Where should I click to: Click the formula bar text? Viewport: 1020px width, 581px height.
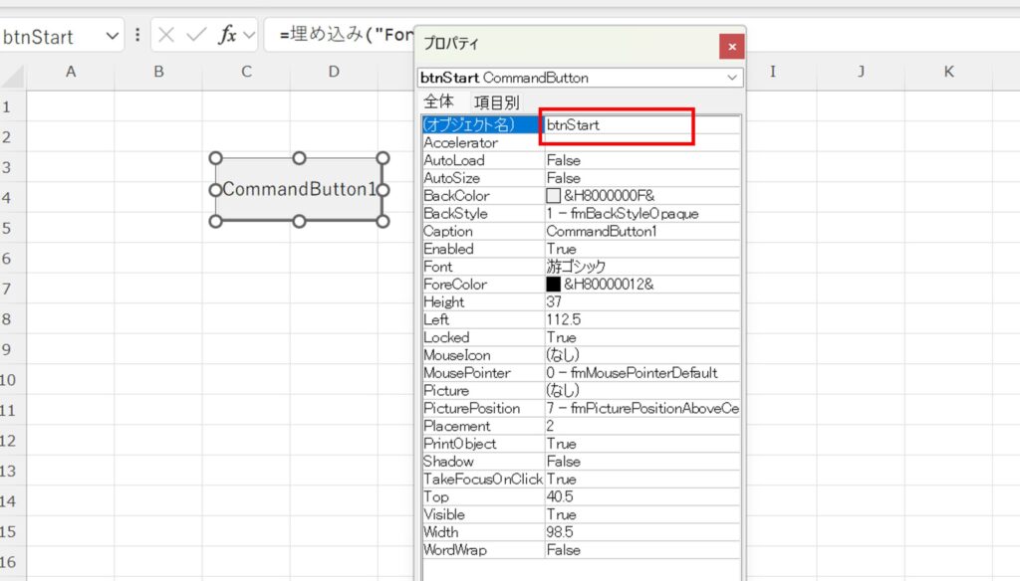346,35
